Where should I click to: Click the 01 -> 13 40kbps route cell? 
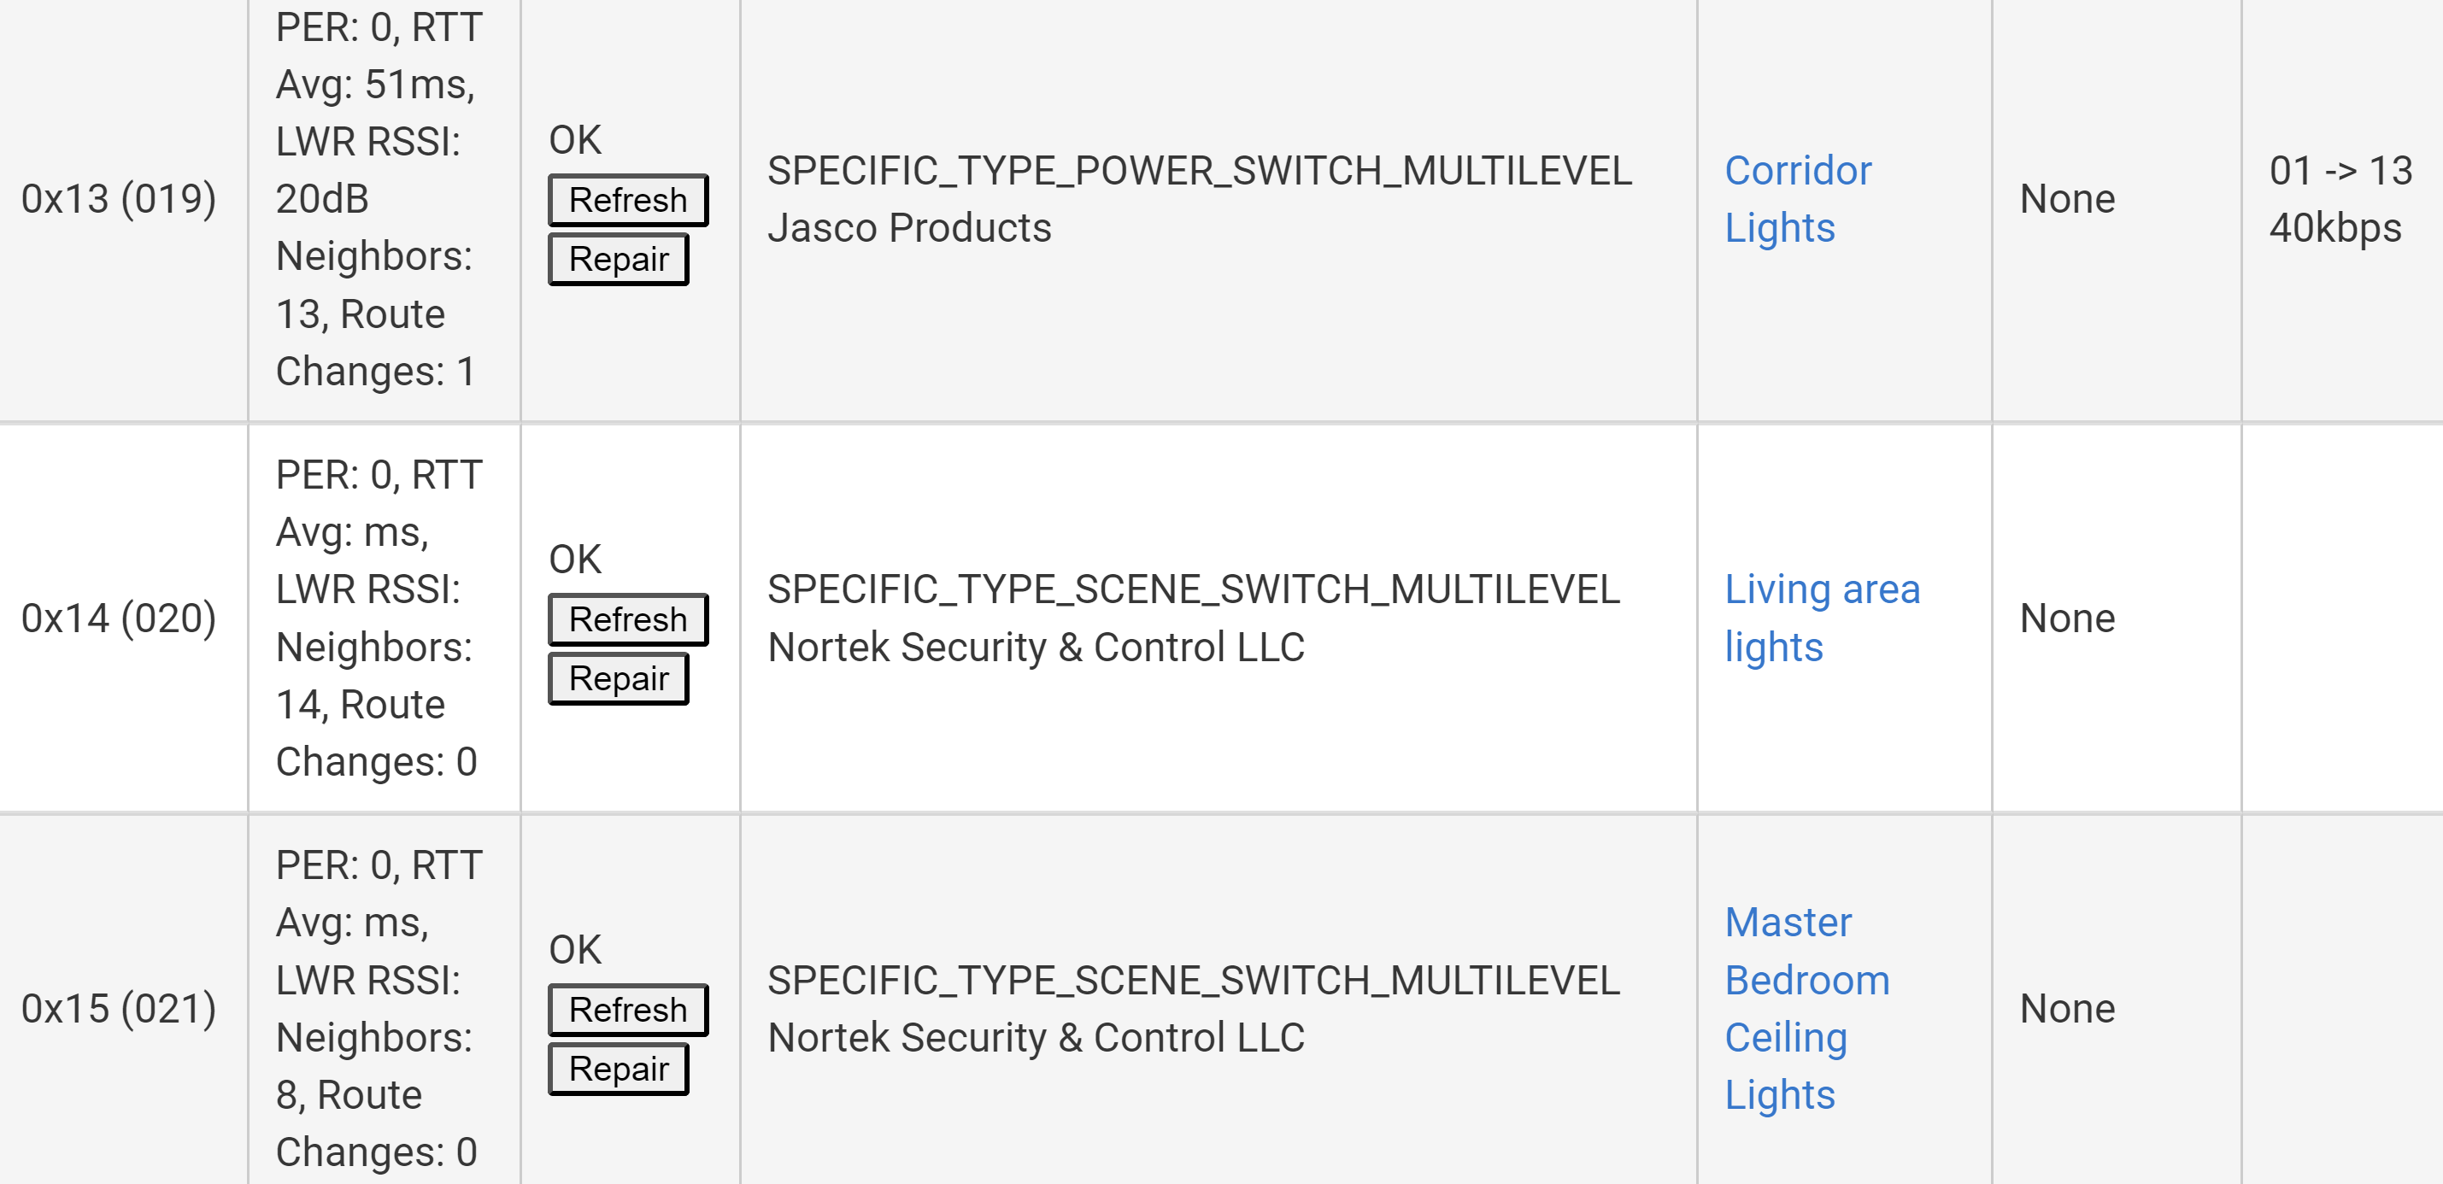tap(2340, 199)
